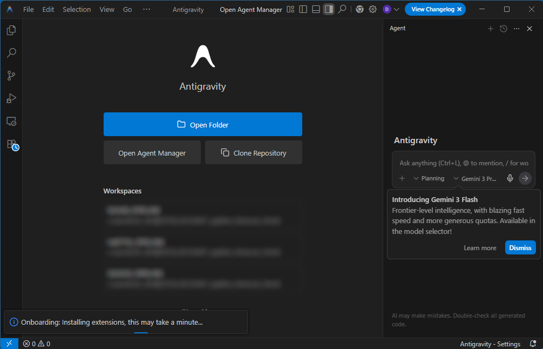Click Open Agent Manager in title bar
This screenshot has height=349, width=543.
click(251, 9)
